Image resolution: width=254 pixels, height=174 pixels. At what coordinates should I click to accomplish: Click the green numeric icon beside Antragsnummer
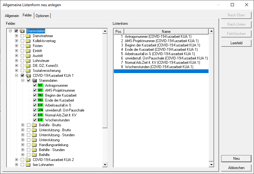pyautogui.click(x=41, y=85)
